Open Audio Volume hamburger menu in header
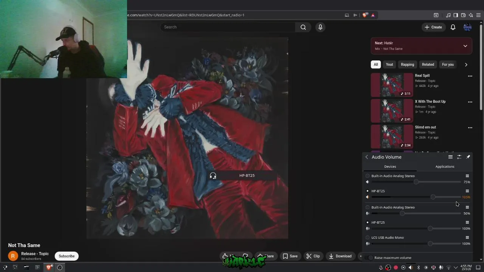This screenshot has width=484, height=272. click(450, 157)
